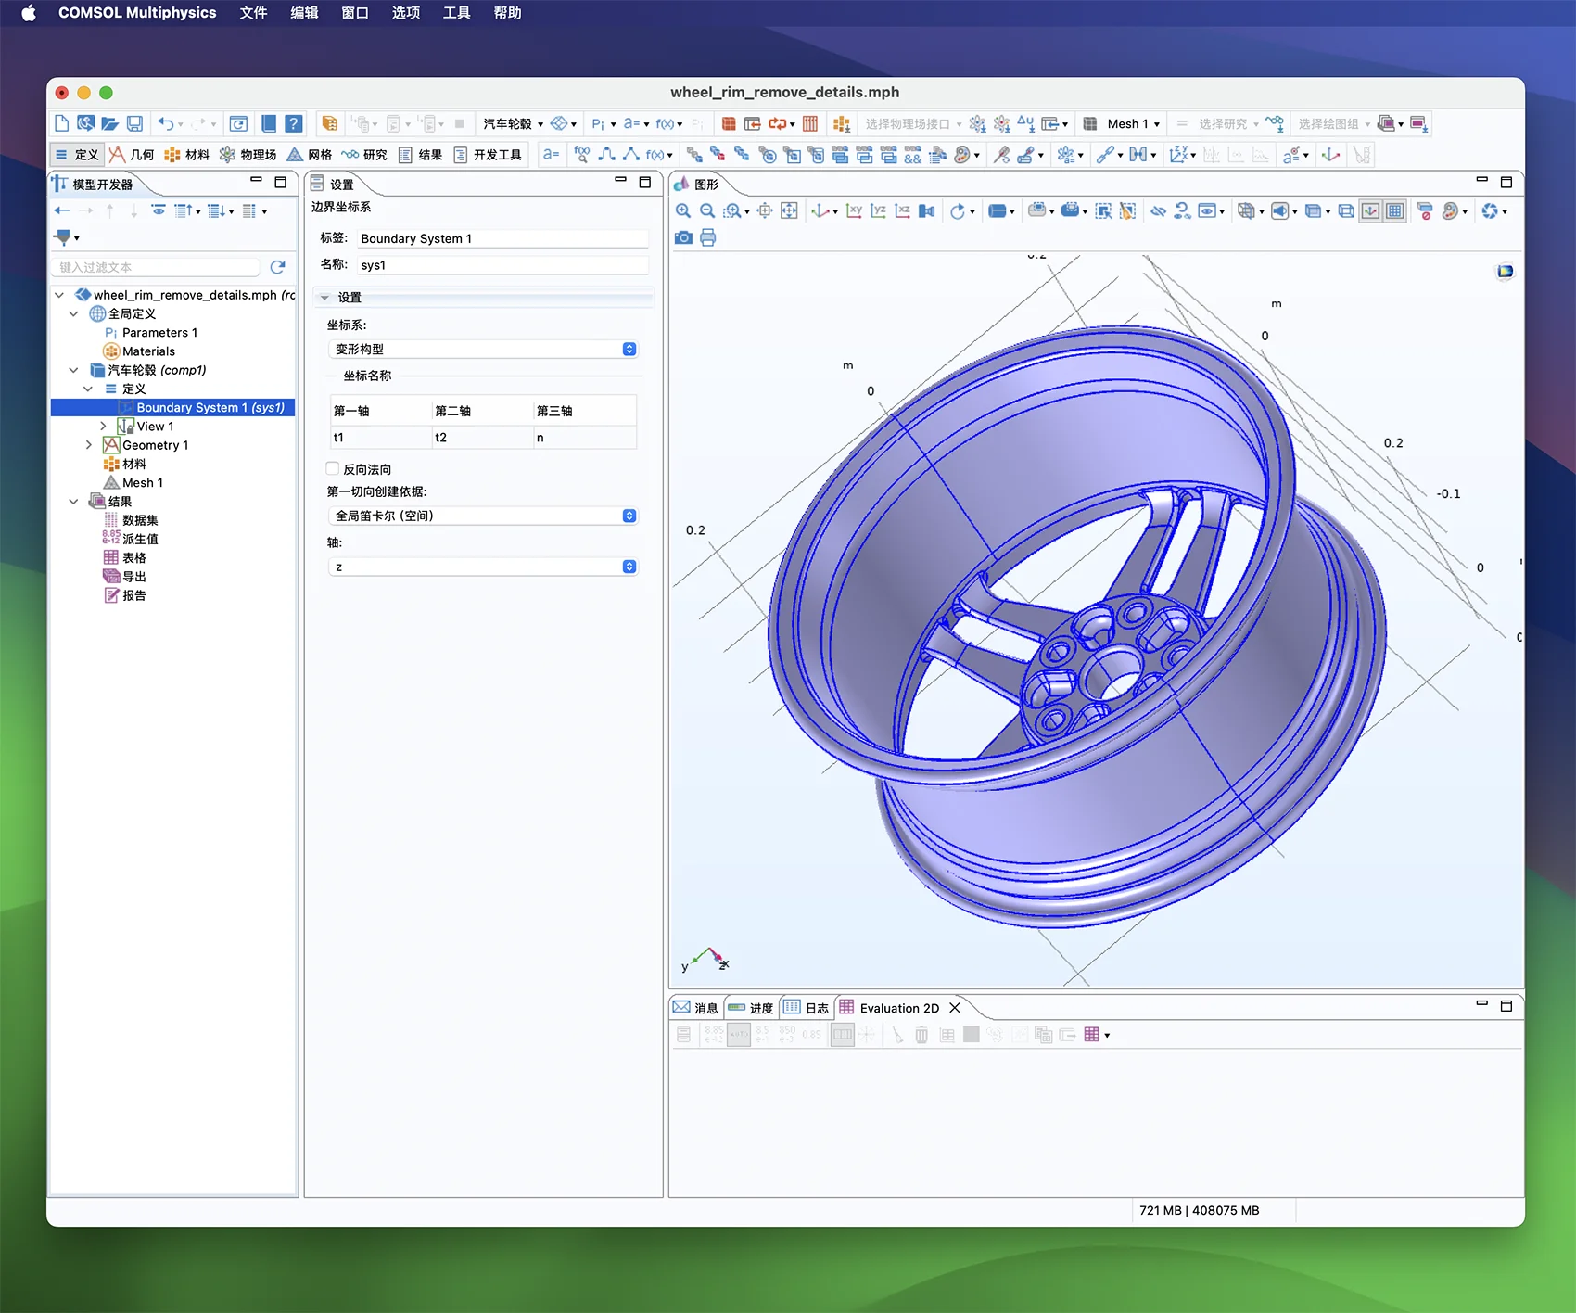Click the 网格 ribbon button
This screenshot has height=1313, width=1576.
pyautogui.click(x=310, y=155)
